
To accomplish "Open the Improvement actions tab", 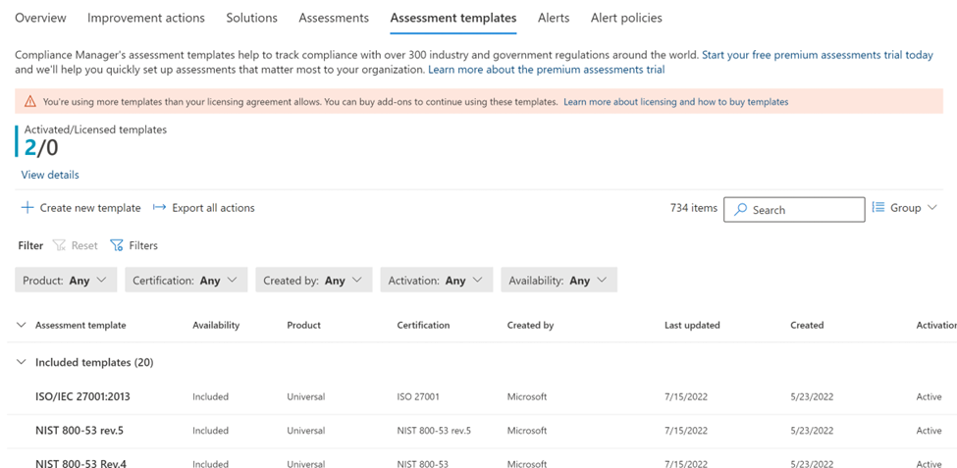I will point(146,18).
